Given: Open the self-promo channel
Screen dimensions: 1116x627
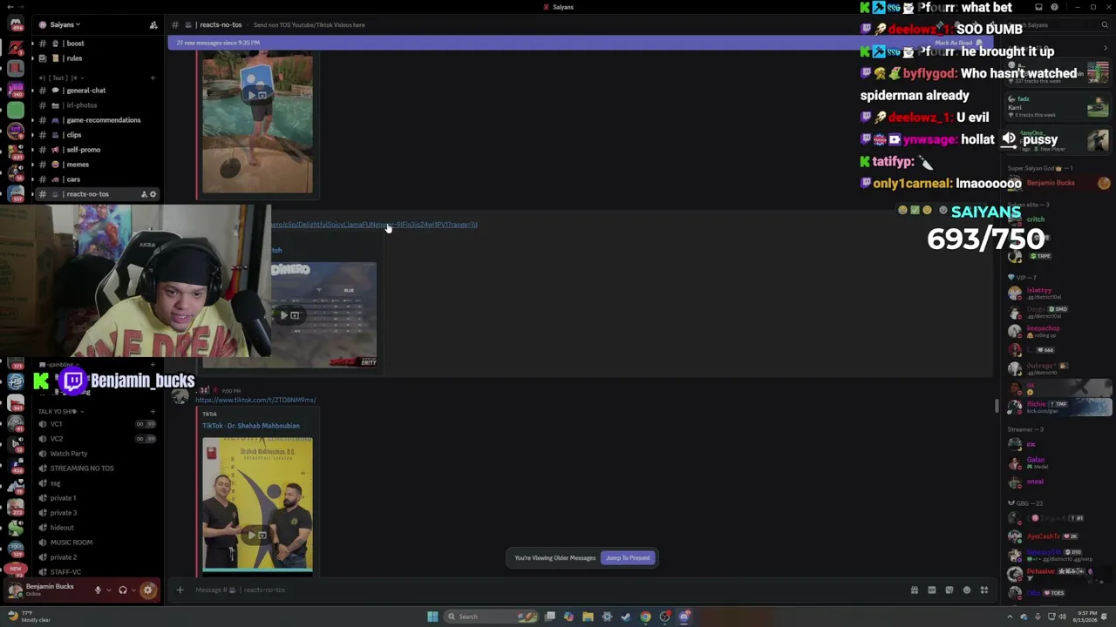Looking at the screenshot, I should coord(96,150).
